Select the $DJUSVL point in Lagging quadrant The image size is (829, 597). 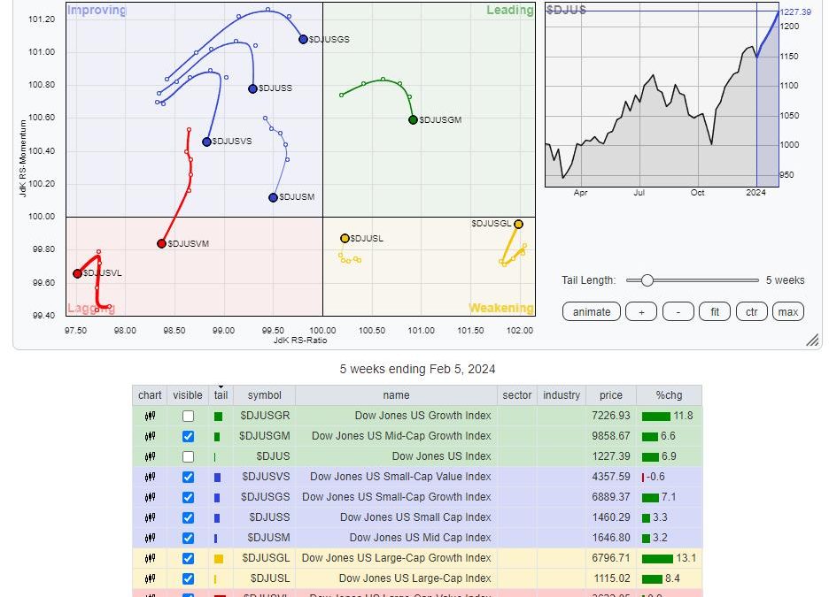pyautogui.click(x=77, y=273)
